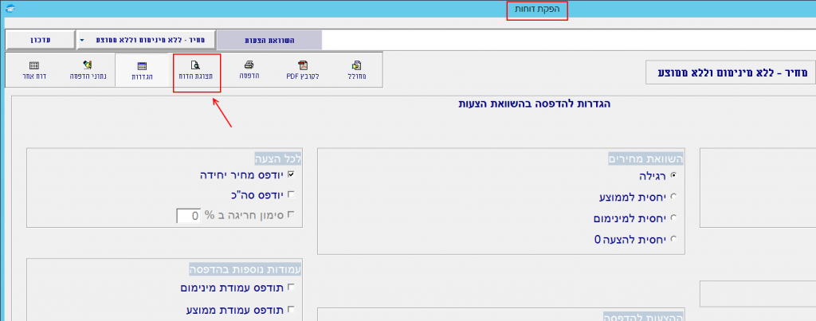The width and height of the screenshot is (816, 321).
Task: Select 'יחסית לממוצע' radio option
Action: click(x=674, y=196)
